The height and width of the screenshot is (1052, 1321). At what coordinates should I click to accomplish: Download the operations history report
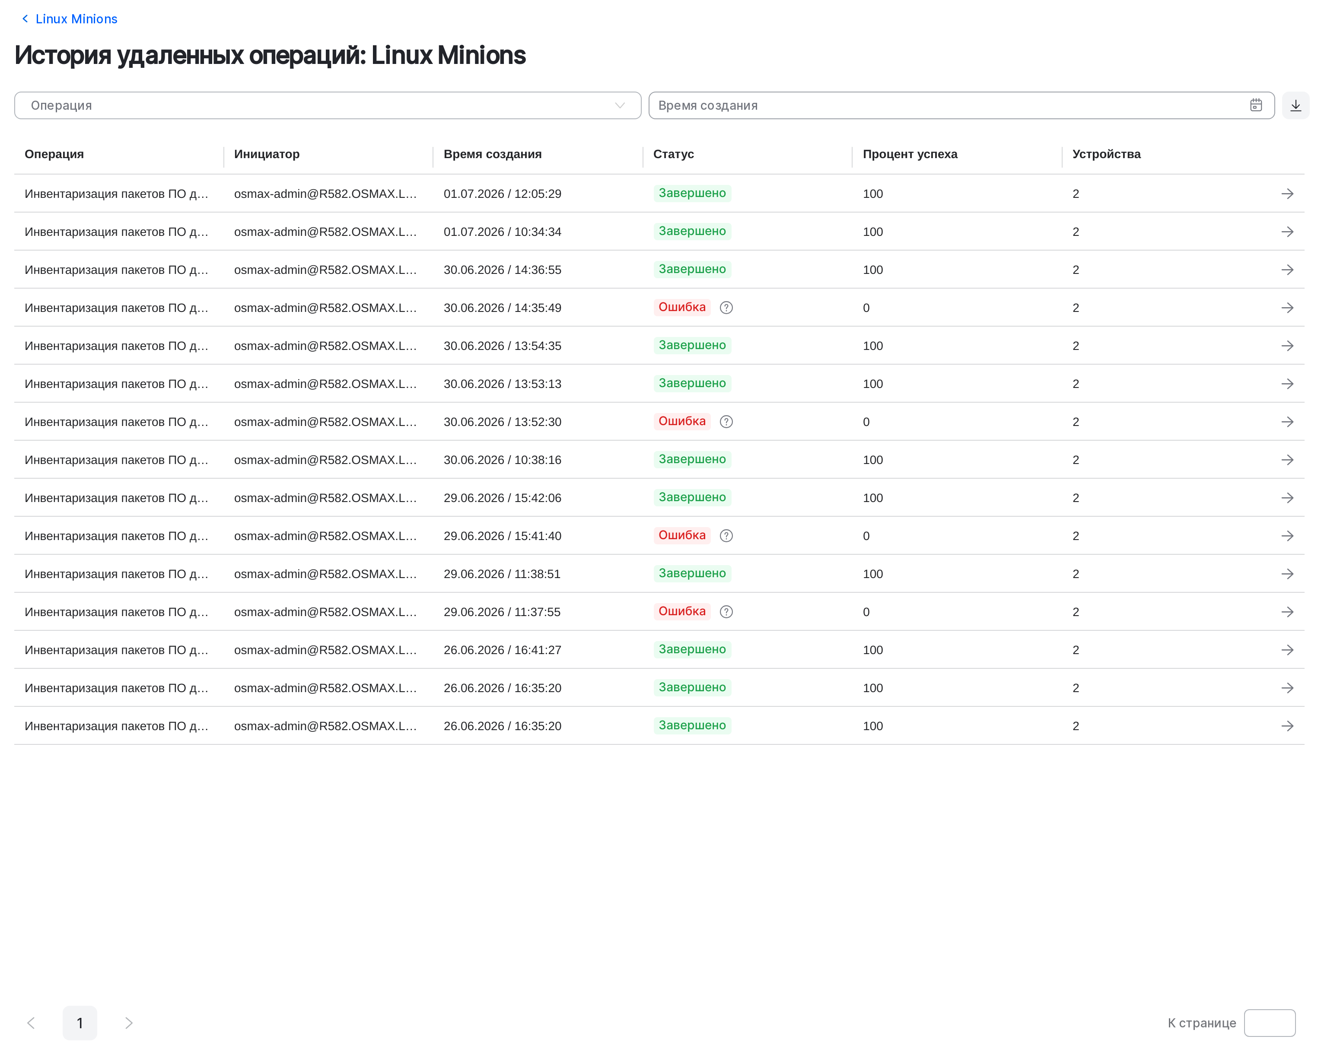click(1295, 105)
